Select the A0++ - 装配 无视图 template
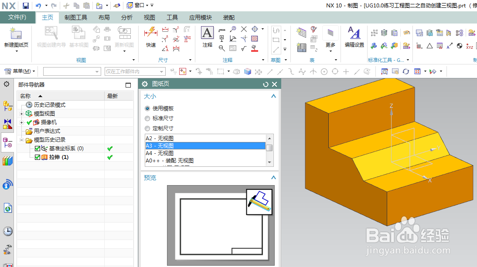This screenshot has width=477, height=267. point(205,160)
